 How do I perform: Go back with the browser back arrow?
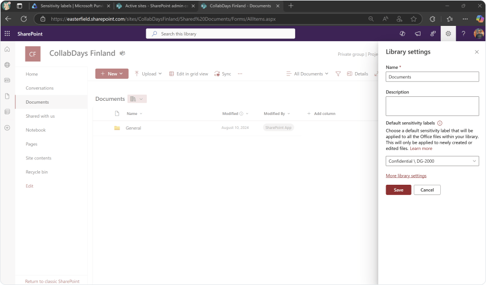pos(8,19)
